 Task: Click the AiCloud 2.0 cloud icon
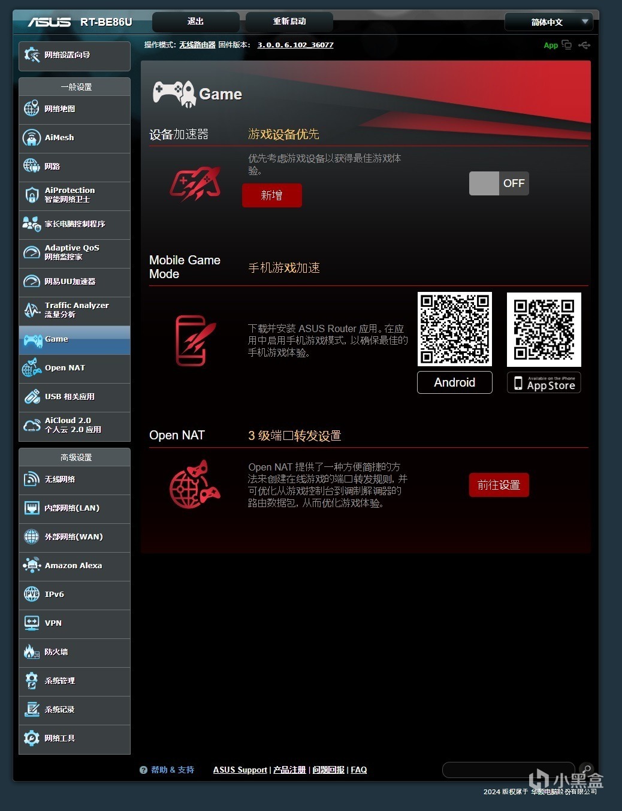coord(31,425)
